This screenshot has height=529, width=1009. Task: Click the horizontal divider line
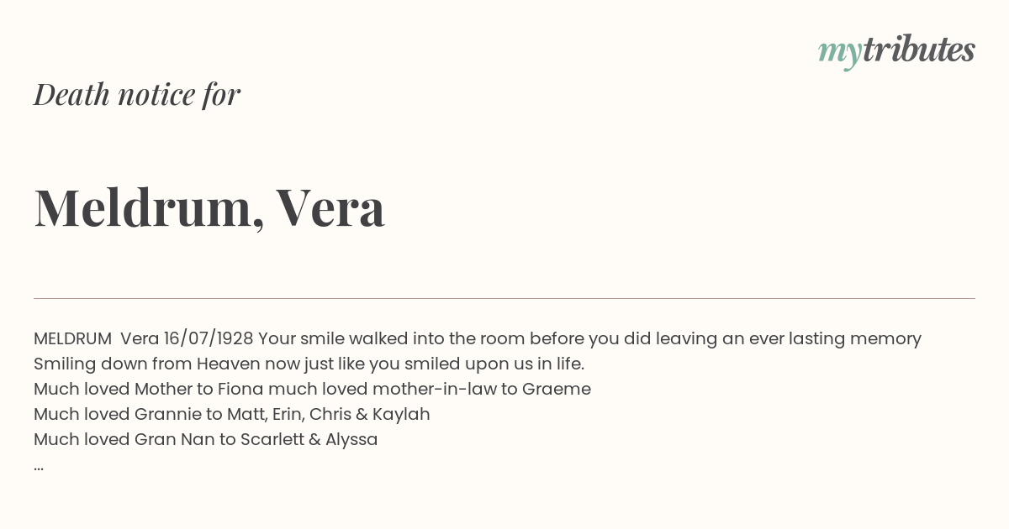(504, 298)
